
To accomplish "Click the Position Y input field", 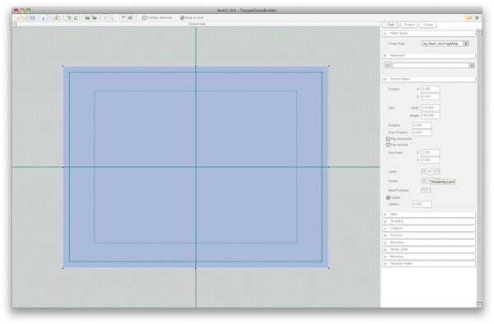I will pyautogui.click(x=431, y=96).
